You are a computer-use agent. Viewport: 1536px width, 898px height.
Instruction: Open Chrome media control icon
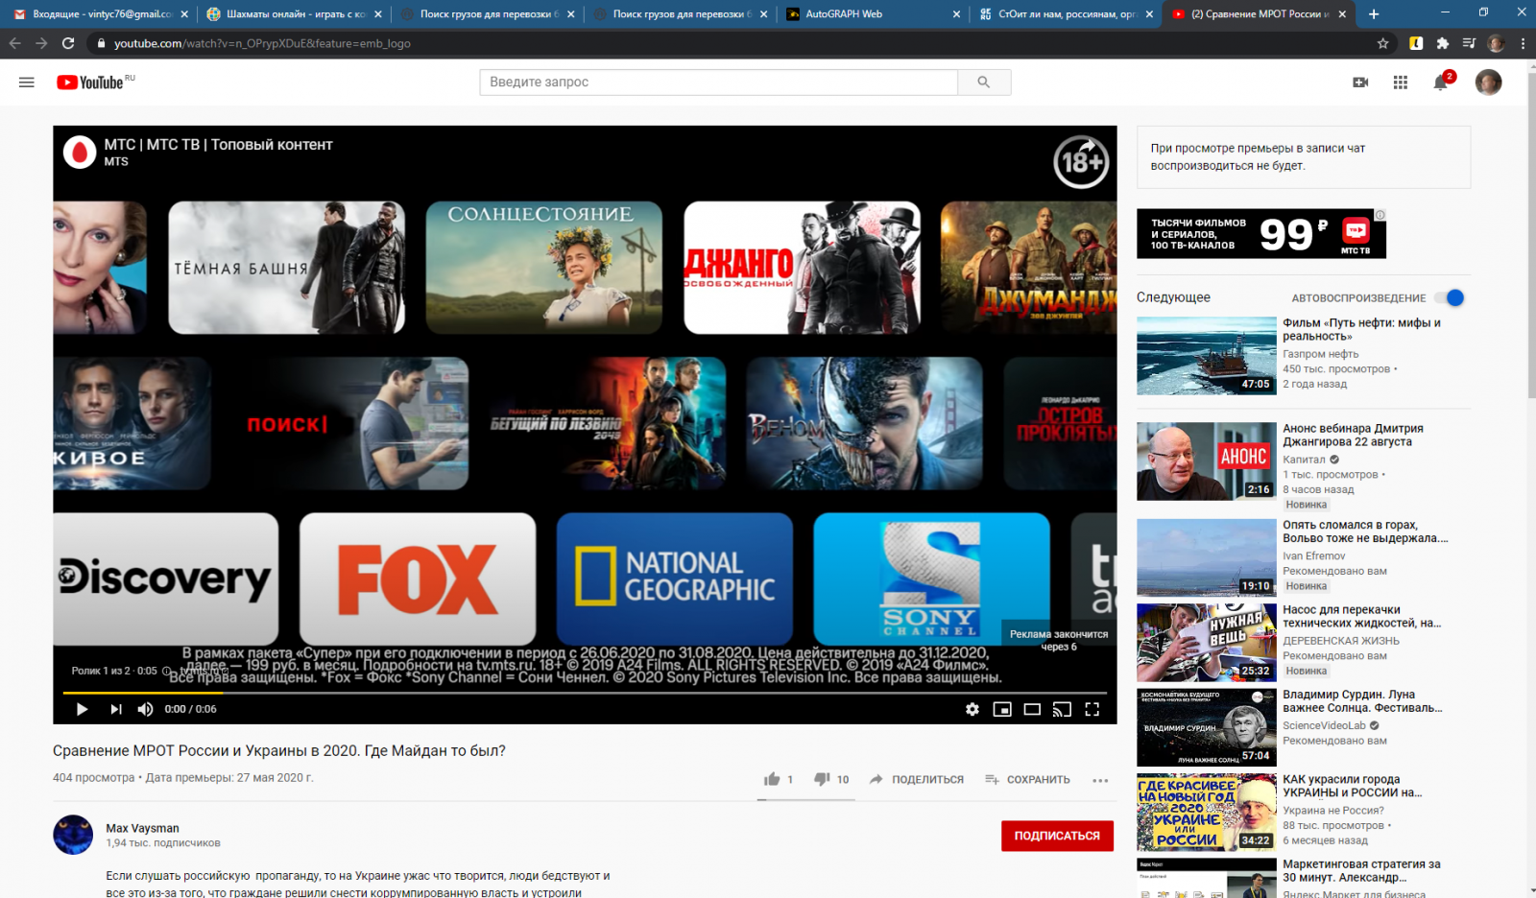pyautogui.click(x=1469, y=43)
